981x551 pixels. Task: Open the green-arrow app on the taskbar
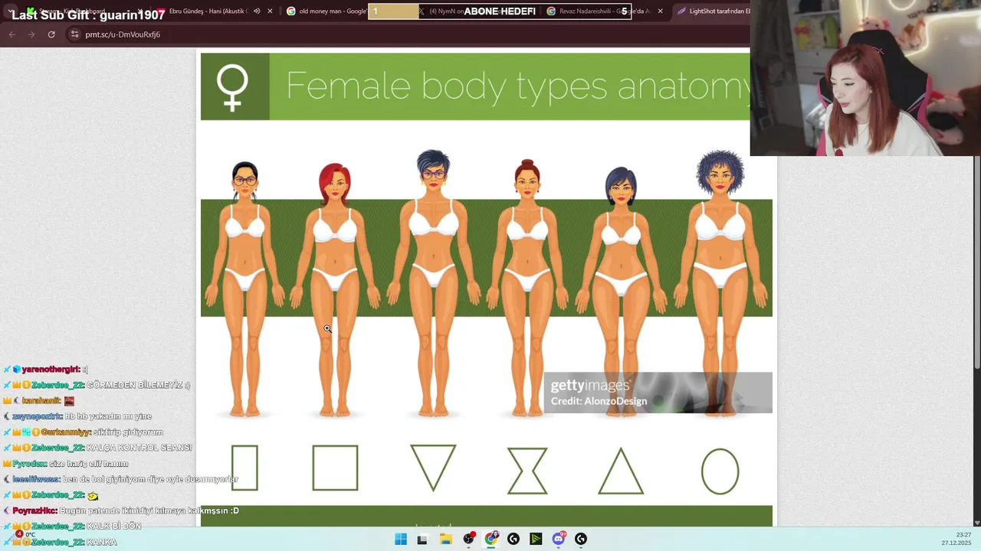click(536, 539)
